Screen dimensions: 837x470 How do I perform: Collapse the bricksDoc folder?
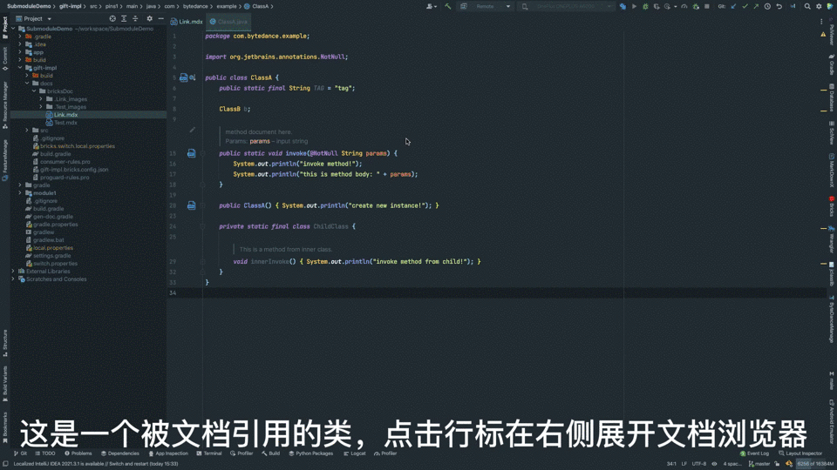(x=34, y=91)
